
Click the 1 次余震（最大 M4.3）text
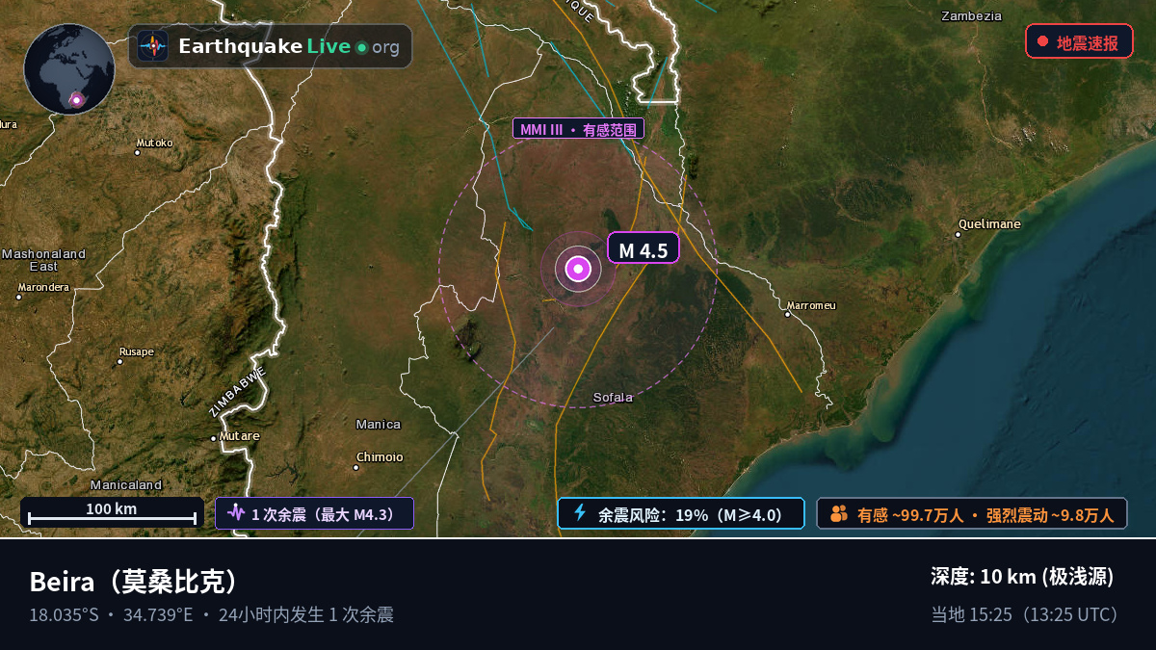coord(325,514)
